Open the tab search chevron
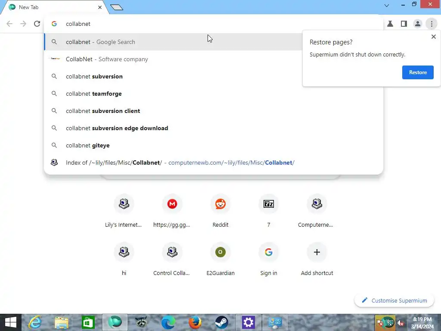Screen dimensions: 441x331 click(387, 5)
